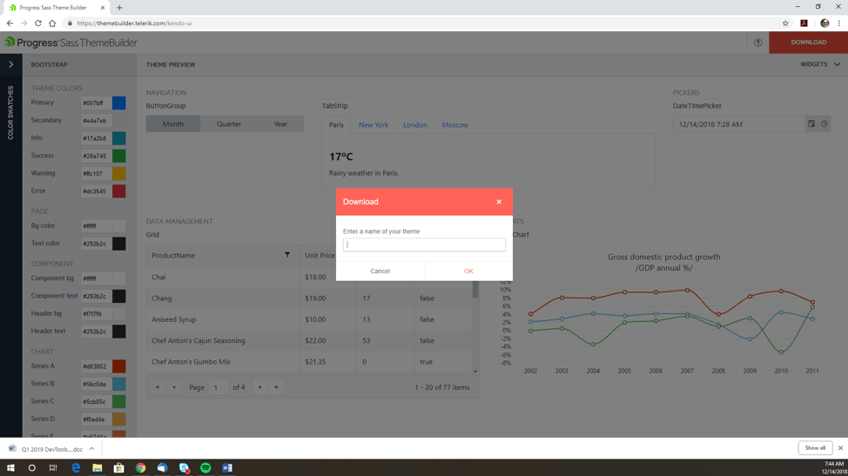Open File Explorer from taskbar
Viewport: 848px width, 476px height.
click(x=98, y=468)
